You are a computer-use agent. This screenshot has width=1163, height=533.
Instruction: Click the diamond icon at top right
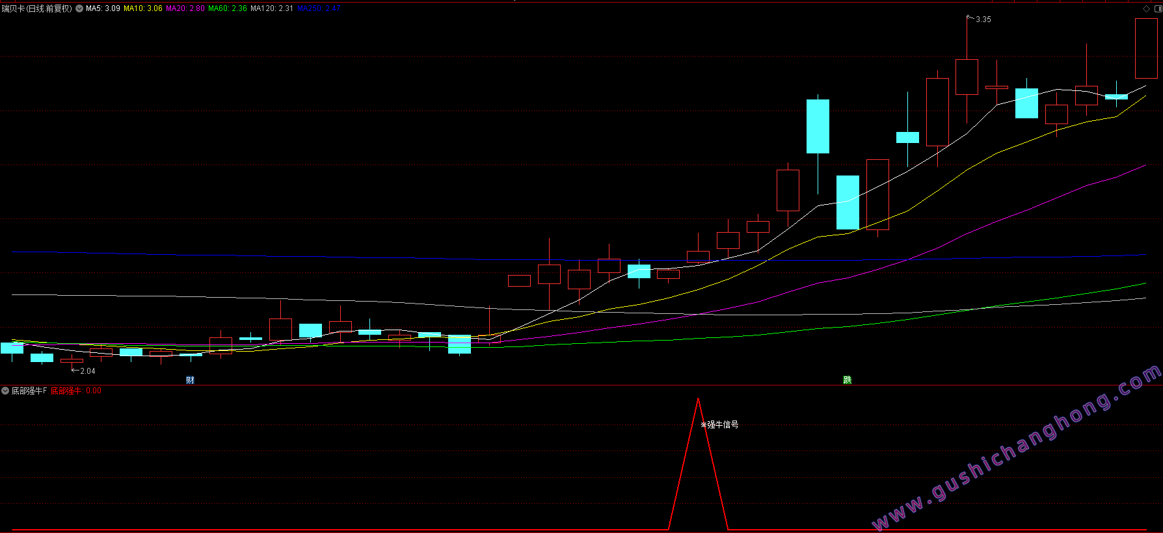coord(1146,8)
